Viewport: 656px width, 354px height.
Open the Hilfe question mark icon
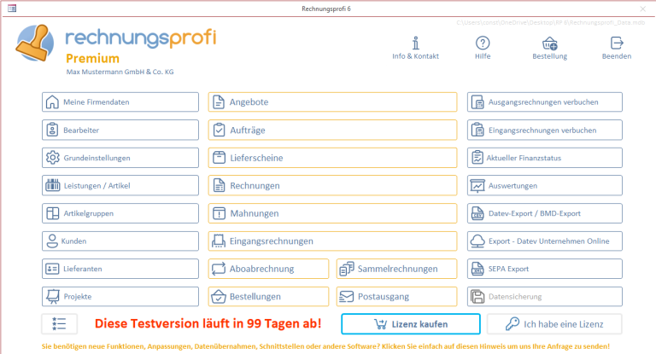483,43
